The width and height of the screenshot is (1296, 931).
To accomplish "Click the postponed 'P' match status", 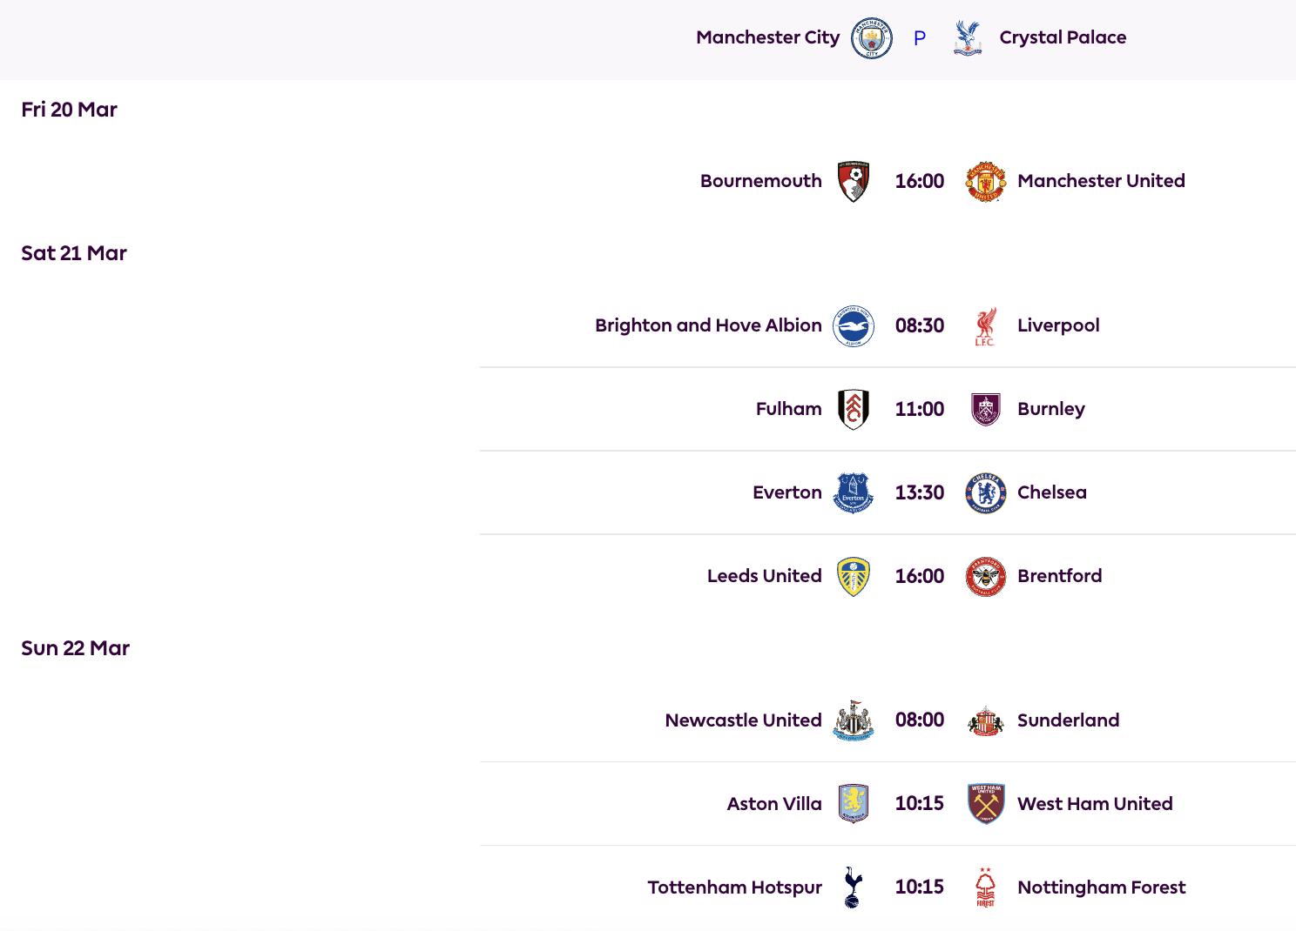I will click(x=920, y=38).
